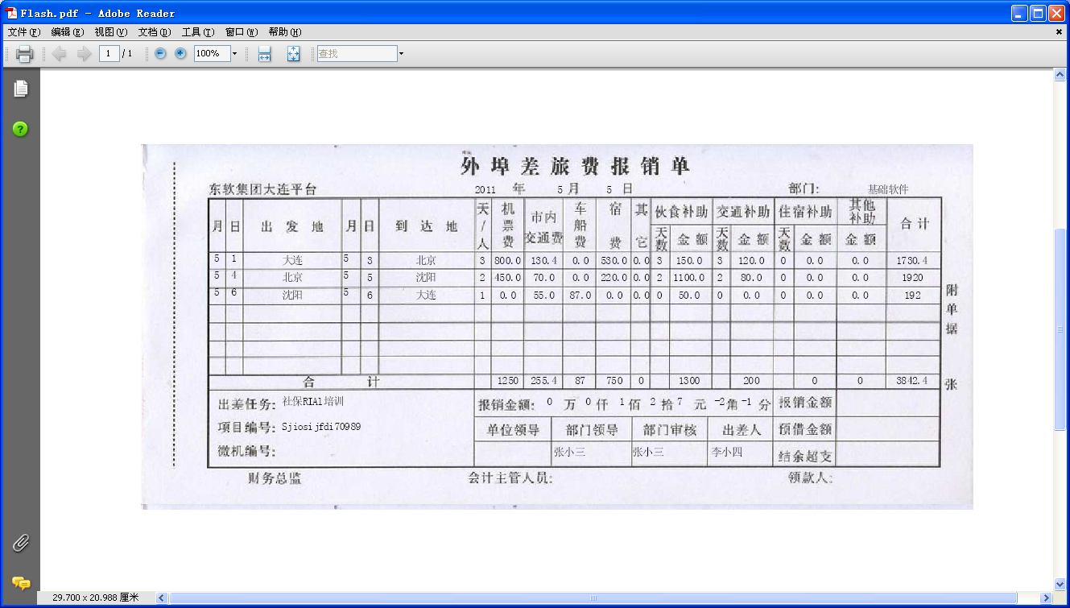Open the green help panel icon
Image resolution: width=1070 pixels, height=608 pixels.
[x=20, y=129]
